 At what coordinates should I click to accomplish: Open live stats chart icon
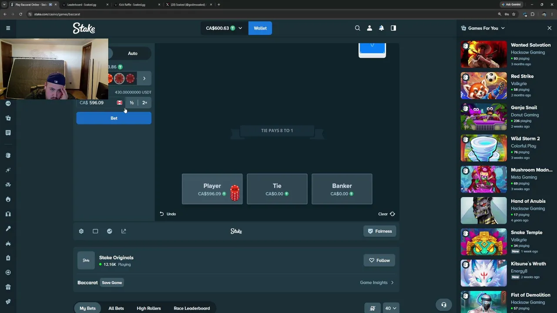pos(110,231)
